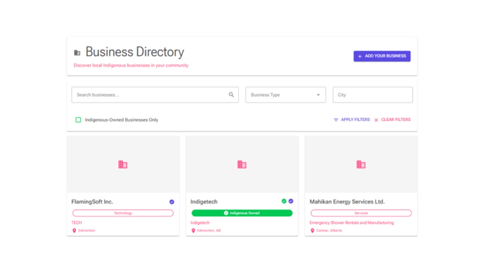
Task: Click the green verified badge on Indigetech
Action: 284,201
